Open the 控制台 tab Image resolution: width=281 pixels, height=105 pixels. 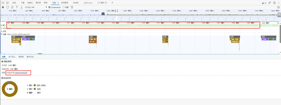coord(30,3)
